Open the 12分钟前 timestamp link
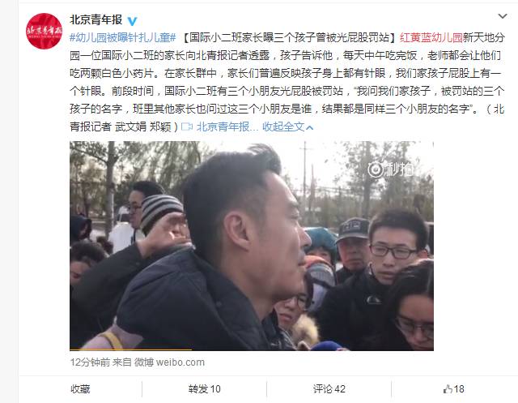 point(90,362)
